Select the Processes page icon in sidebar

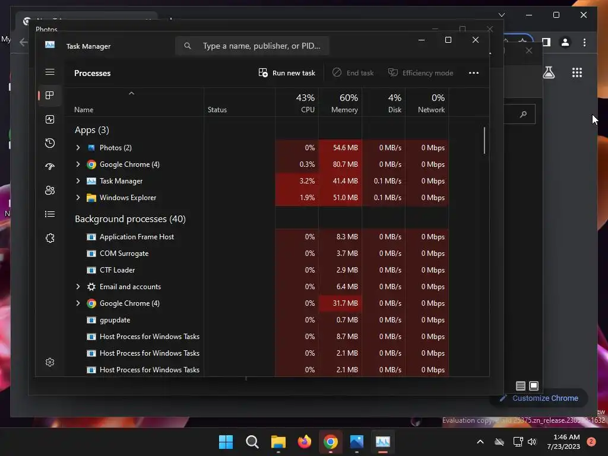[50, 96]
